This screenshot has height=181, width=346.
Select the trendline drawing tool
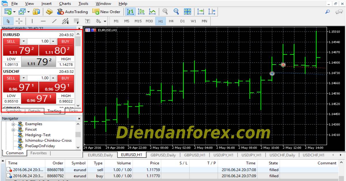tap(54, 21)
